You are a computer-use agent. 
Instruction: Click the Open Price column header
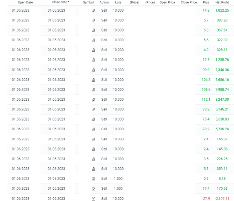167,2
